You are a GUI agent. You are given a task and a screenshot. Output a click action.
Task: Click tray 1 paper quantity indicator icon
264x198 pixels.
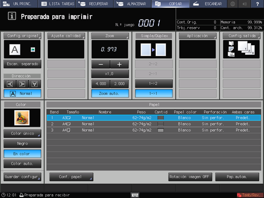tap(160, 118)
